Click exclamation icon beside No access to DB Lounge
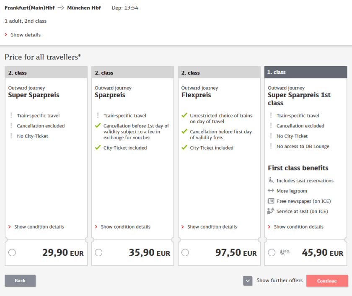This screenshot has height=296, width=352. point(271,146)
